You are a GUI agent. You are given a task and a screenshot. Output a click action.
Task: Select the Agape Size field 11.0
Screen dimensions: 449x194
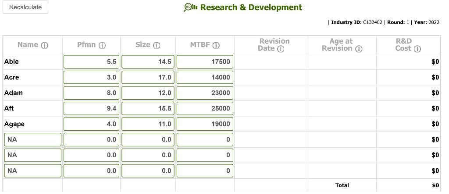(148, 124)
